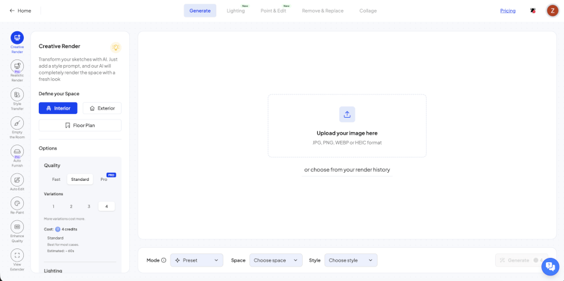The image size is (564, 281).
Task: Open the Point & Edit tab
Action: tap(273, 11)
